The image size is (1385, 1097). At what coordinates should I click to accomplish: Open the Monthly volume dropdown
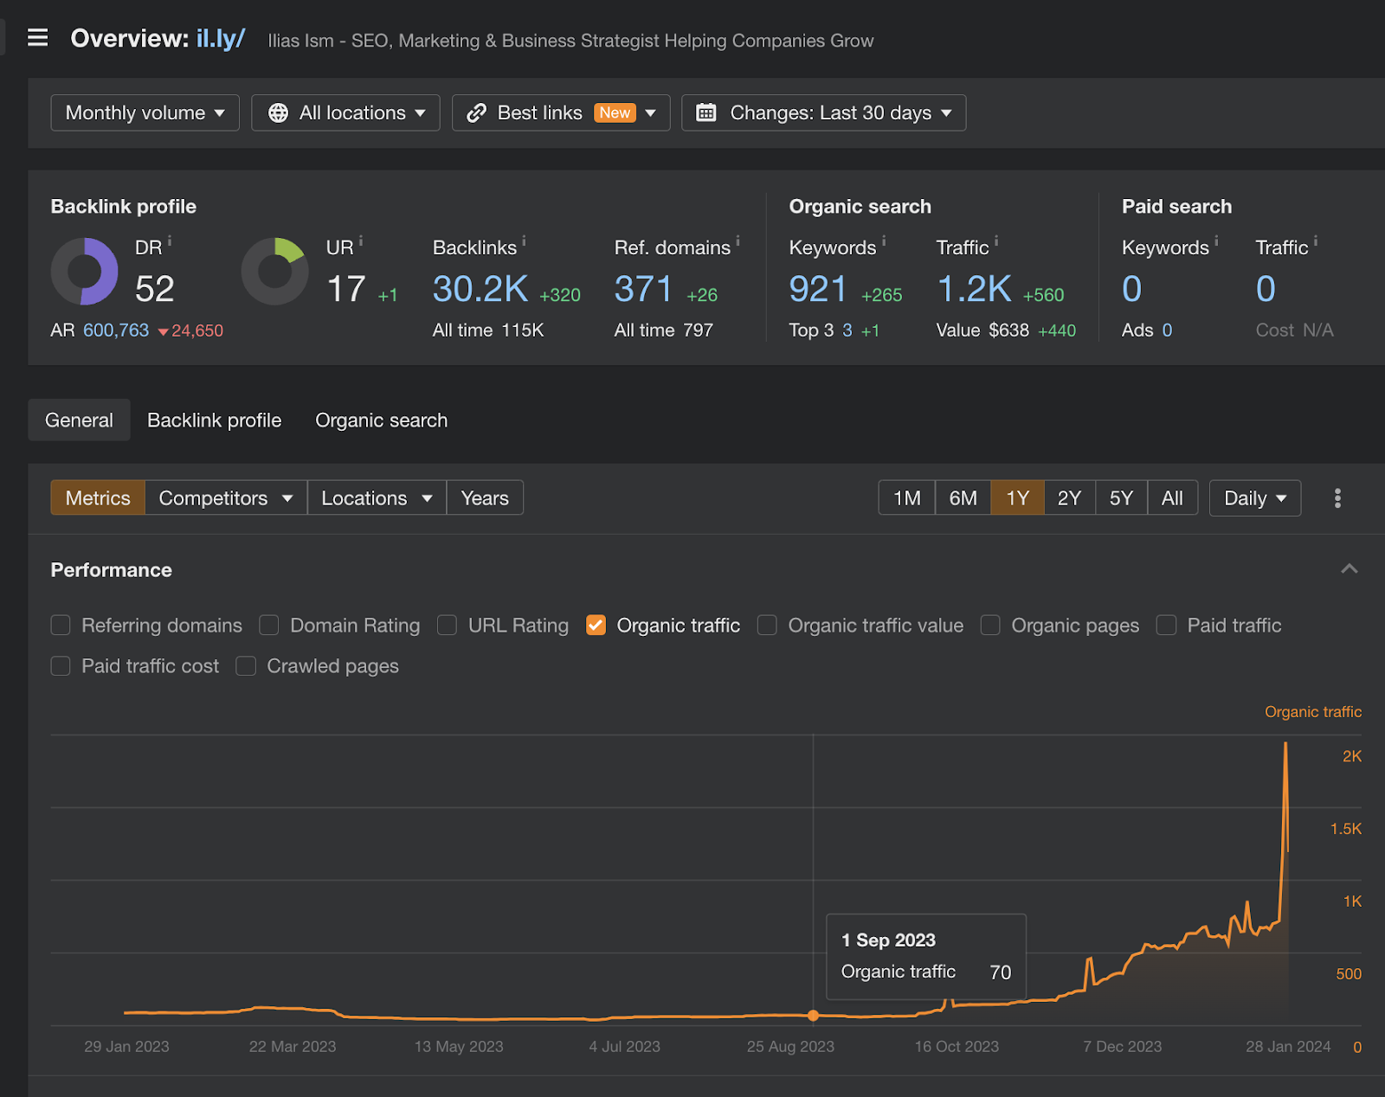coord(145,113)
